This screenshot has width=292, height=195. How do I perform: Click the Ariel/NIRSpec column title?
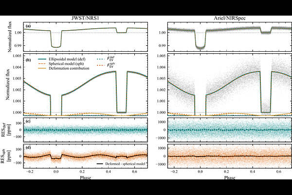pos(230,18)
